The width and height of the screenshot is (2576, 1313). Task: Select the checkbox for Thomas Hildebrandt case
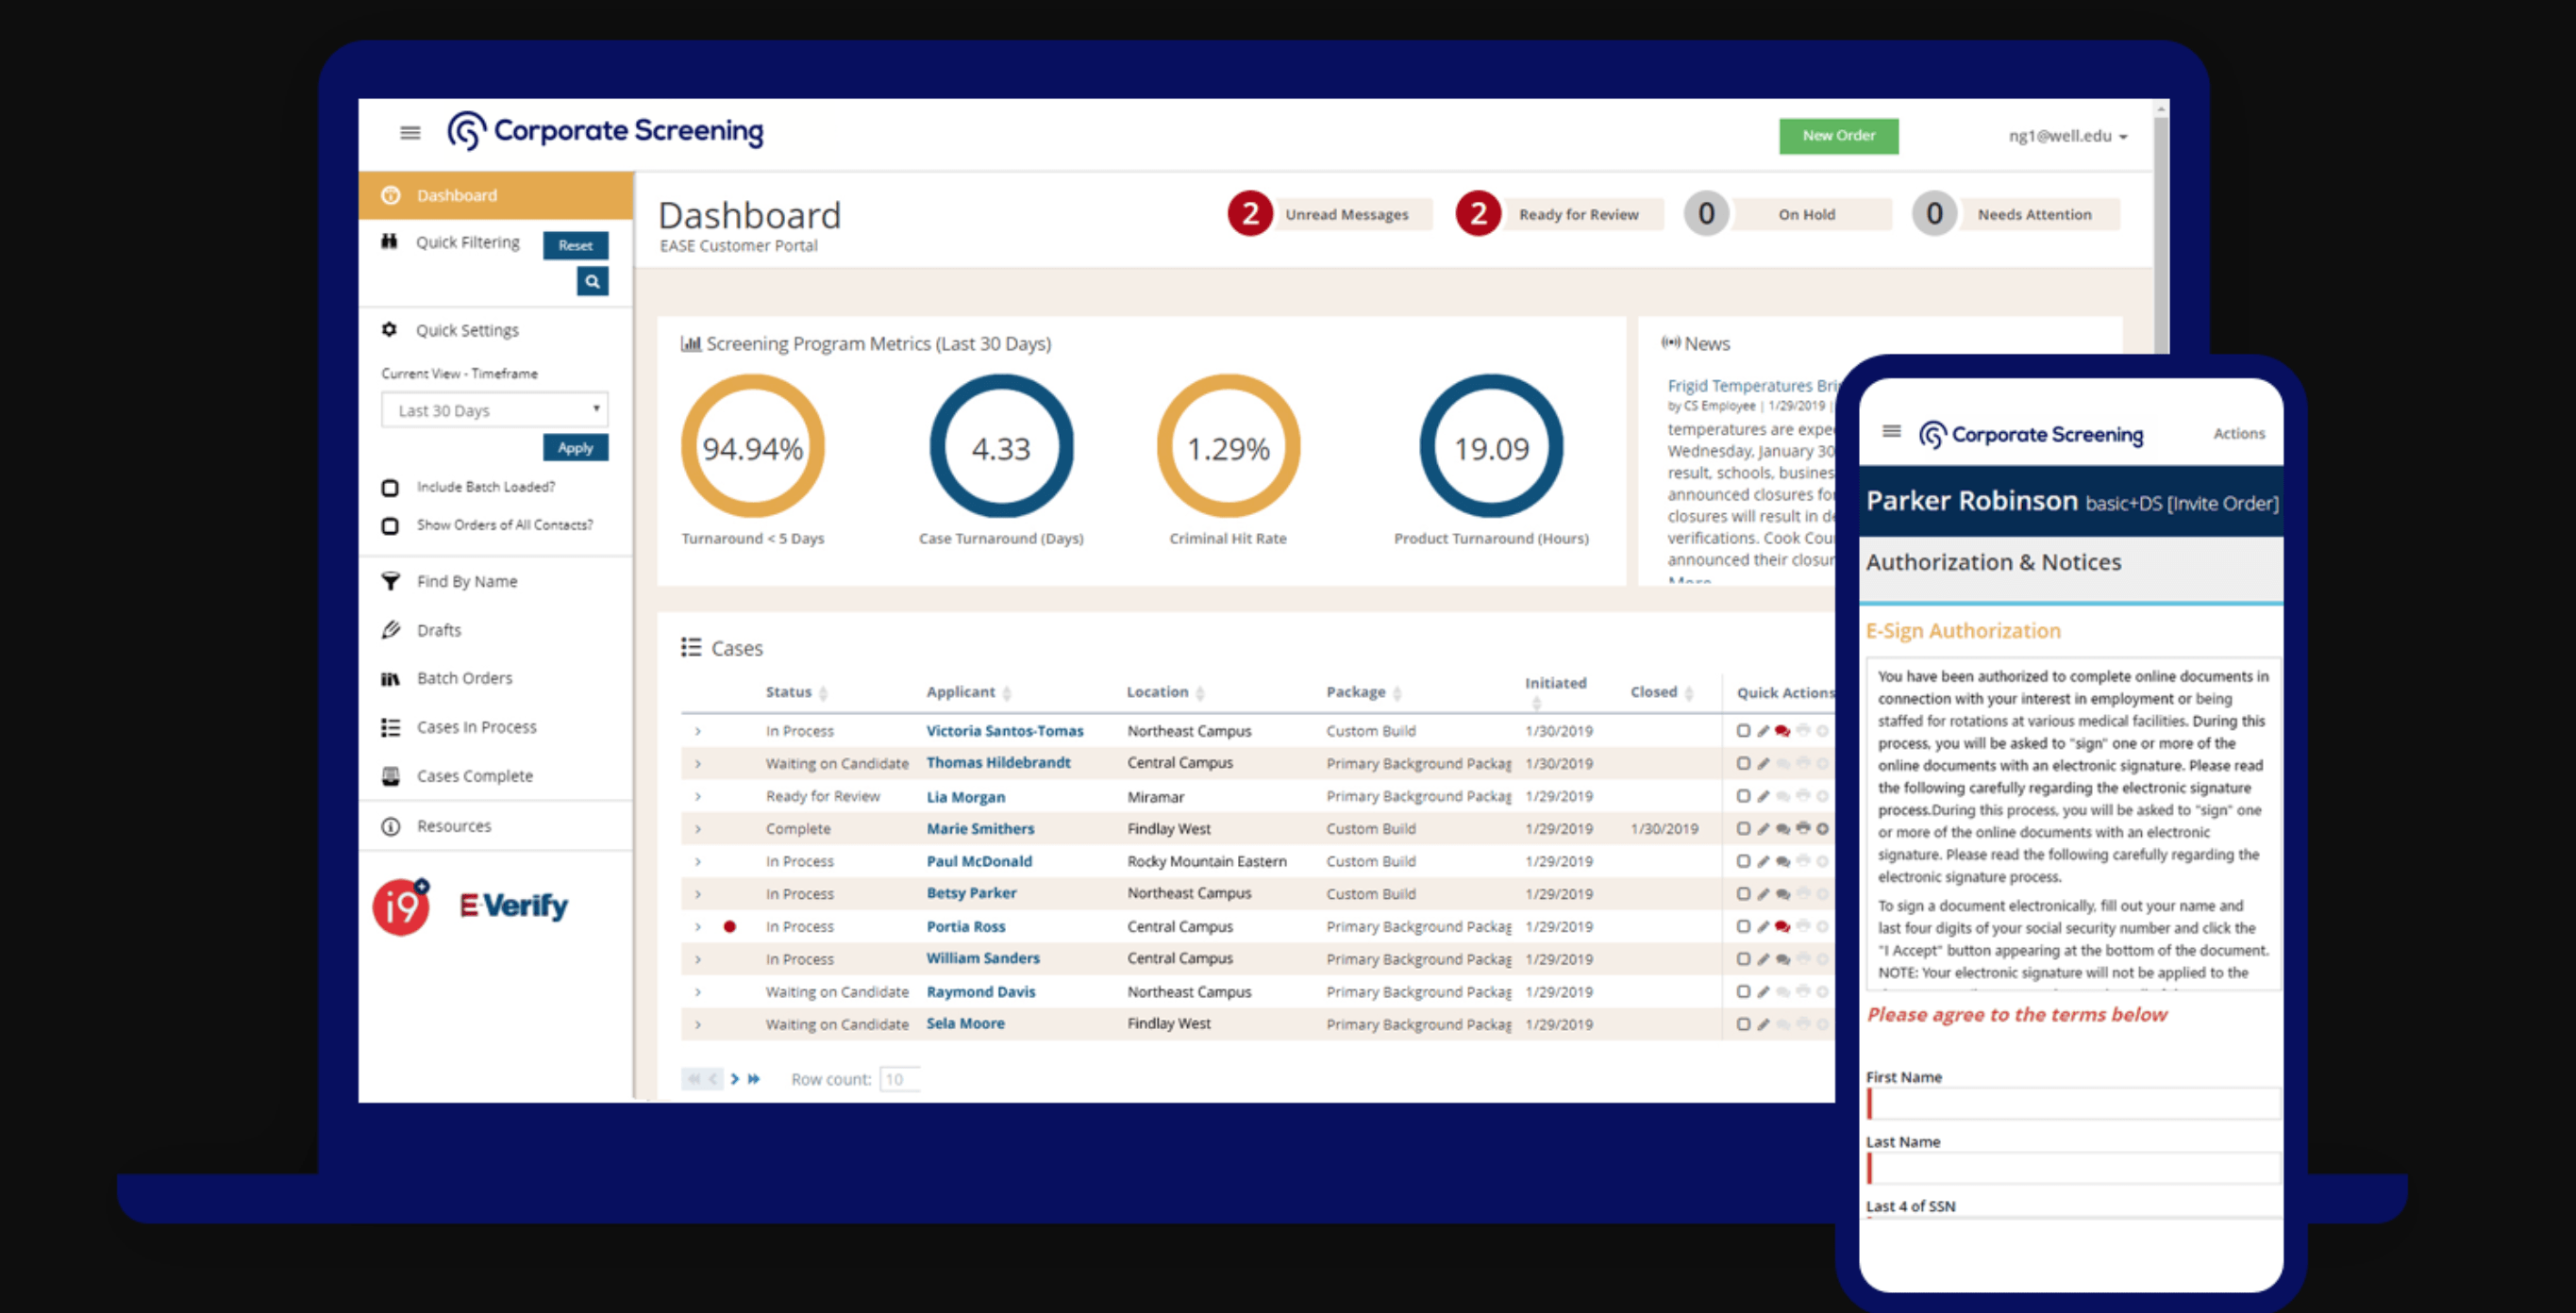pos(1743,764)
